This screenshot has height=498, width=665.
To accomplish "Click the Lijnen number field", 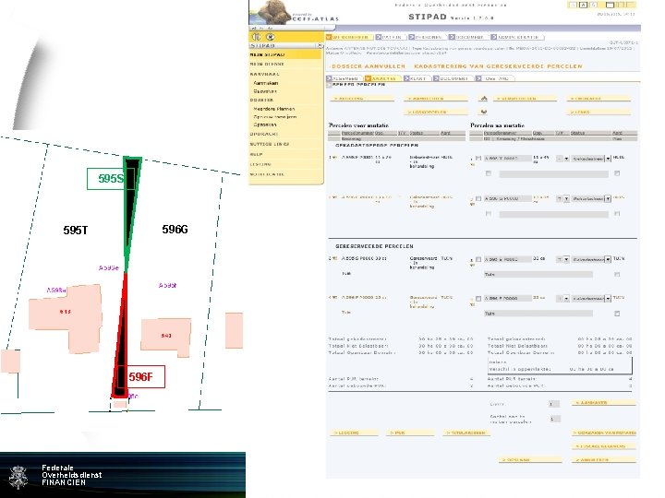I will pos(554,404).
